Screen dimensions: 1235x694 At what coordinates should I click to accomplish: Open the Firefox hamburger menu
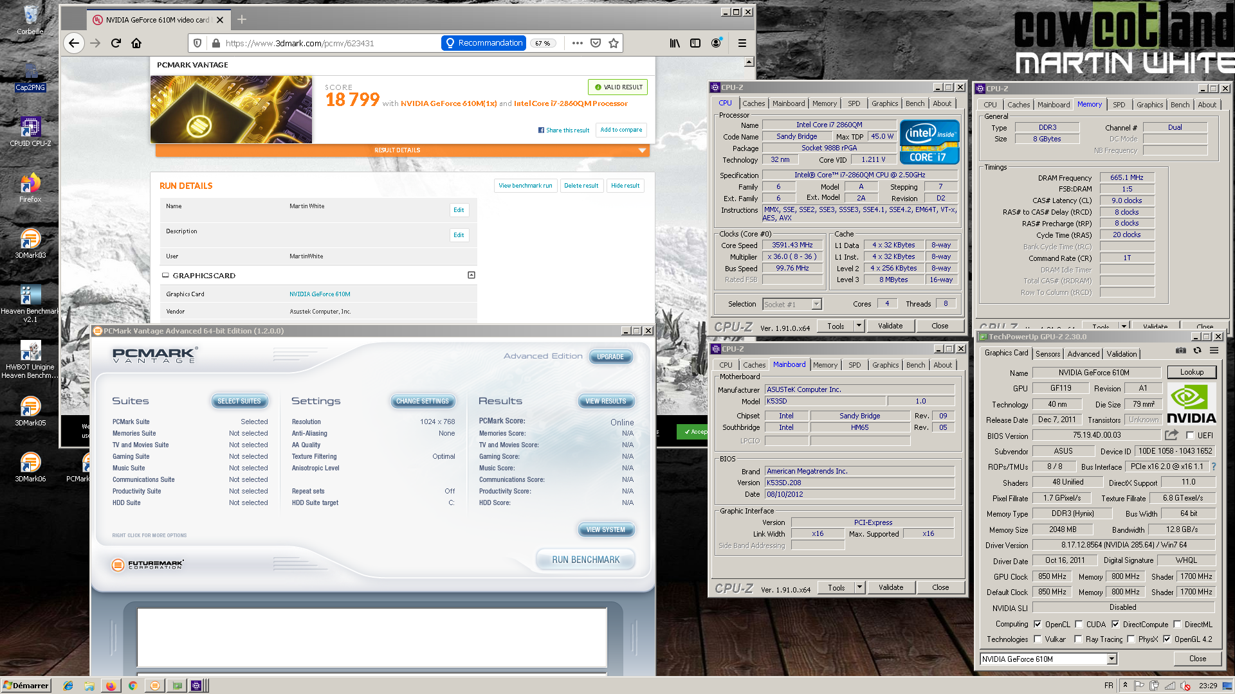(742, 43)
